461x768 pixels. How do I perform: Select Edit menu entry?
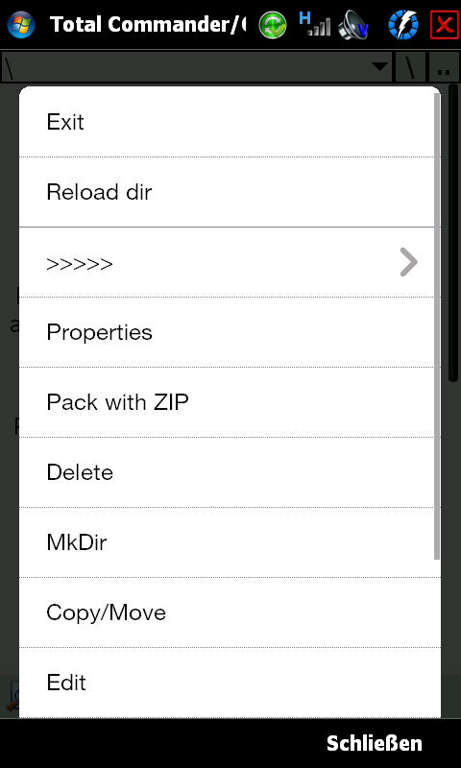(x=227, y=683)
